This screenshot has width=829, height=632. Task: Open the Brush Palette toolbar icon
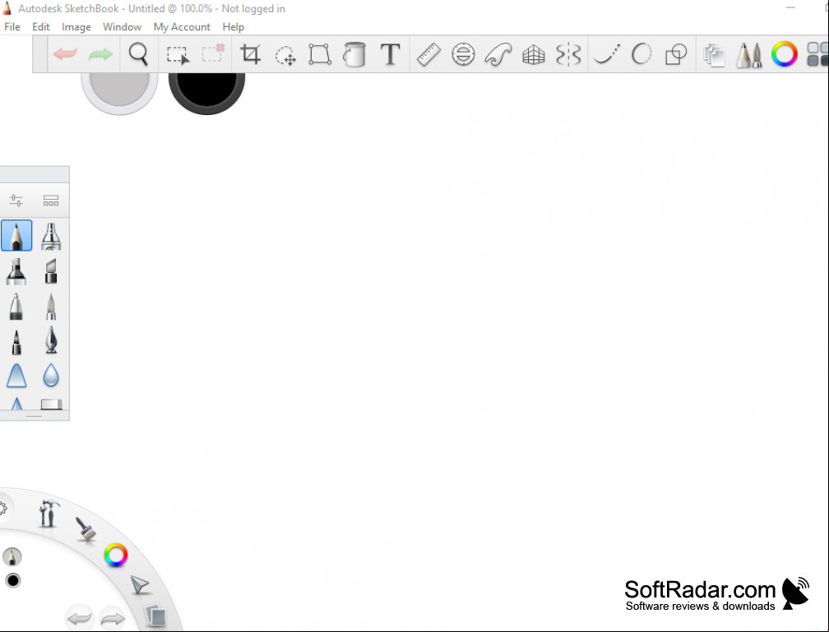[749, 55]
